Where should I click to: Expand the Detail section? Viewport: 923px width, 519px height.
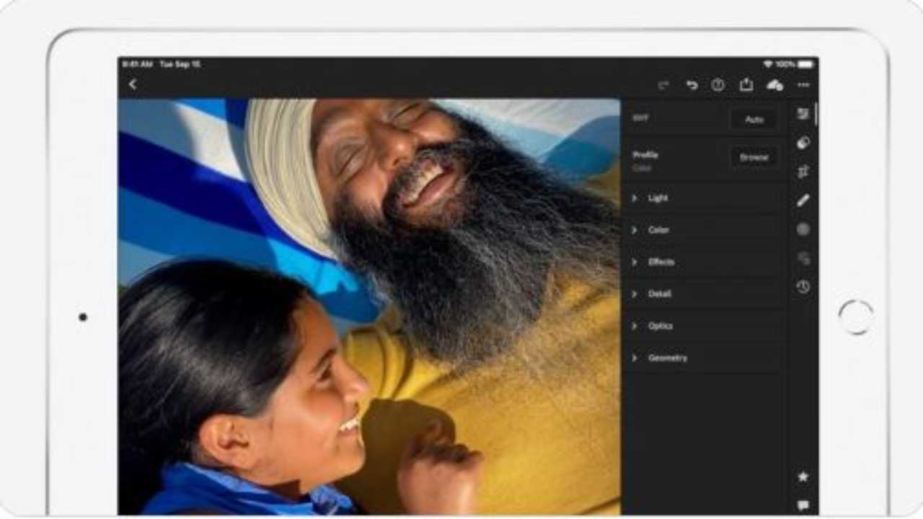[704, 294]
